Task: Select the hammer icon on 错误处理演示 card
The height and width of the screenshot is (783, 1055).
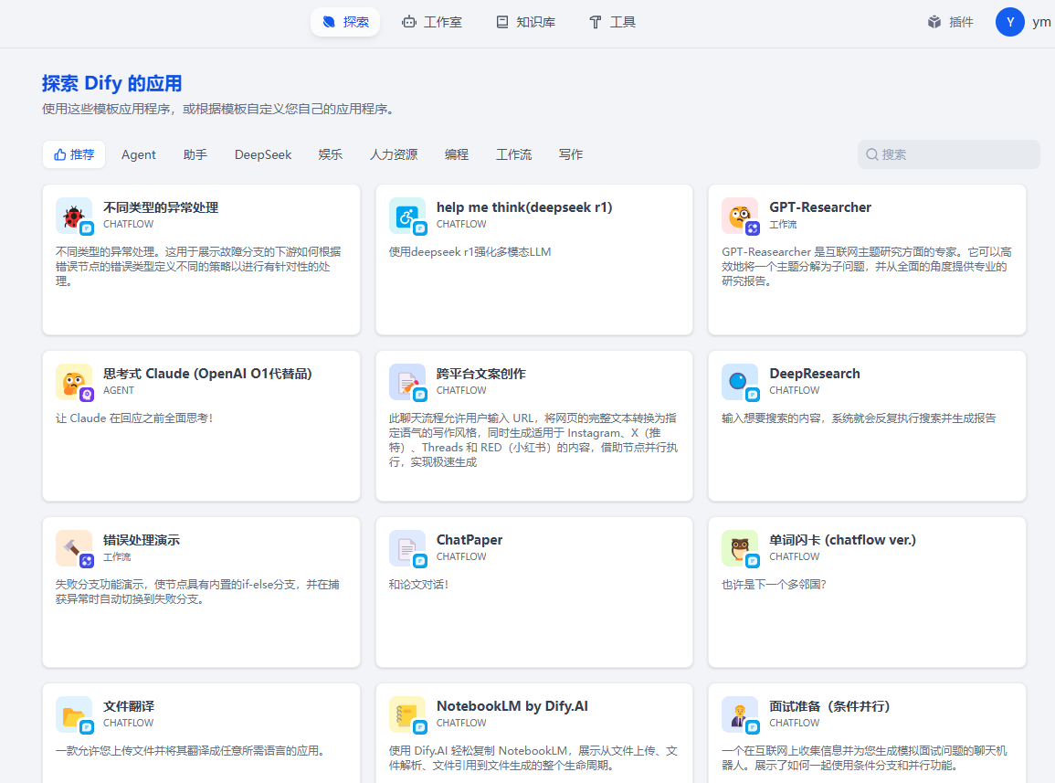Action: [x=74, y=548]
